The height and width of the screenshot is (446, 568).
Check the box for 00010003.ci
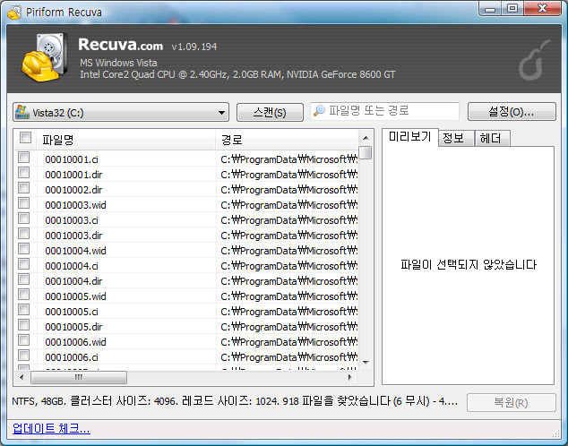24,219
